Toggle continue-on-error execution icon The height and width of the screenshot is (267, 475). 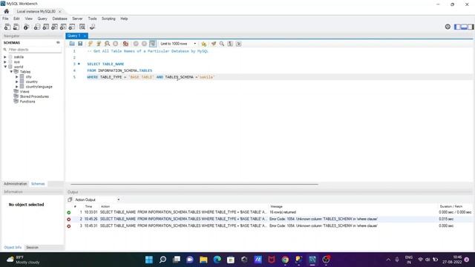pos(125,44)
